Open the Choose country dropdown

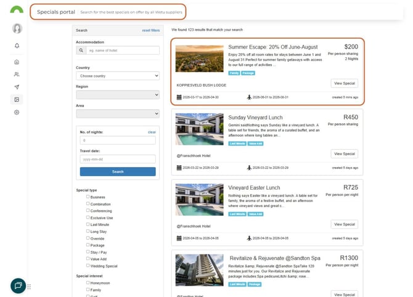pos(117,76)
